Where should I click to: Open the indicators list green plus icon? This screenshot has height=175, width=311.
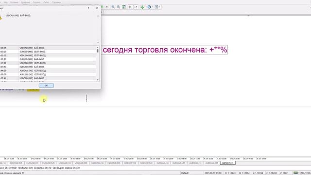pos(142,7)
